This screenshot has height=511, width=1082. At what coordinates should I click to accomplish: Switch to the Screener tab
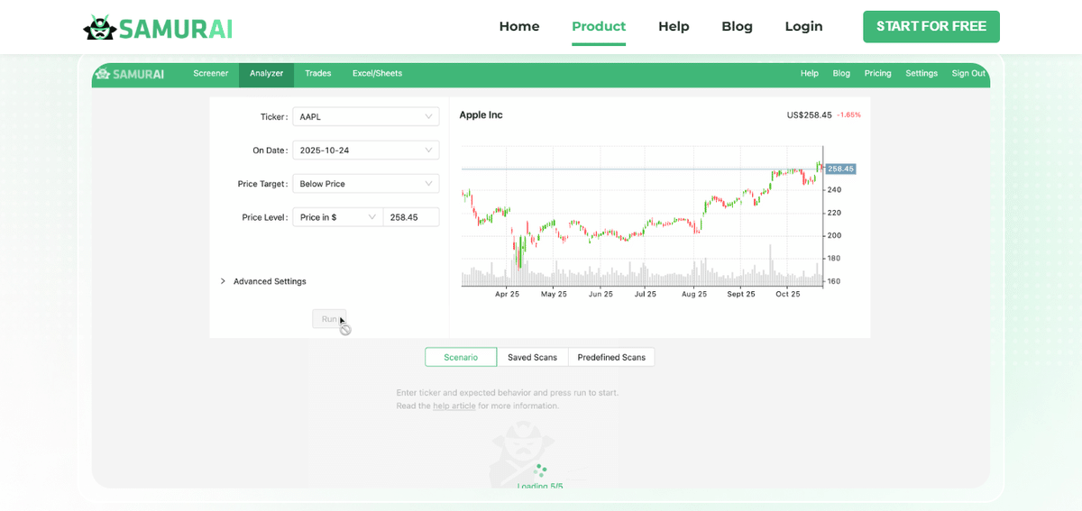[x=211, y=74]
